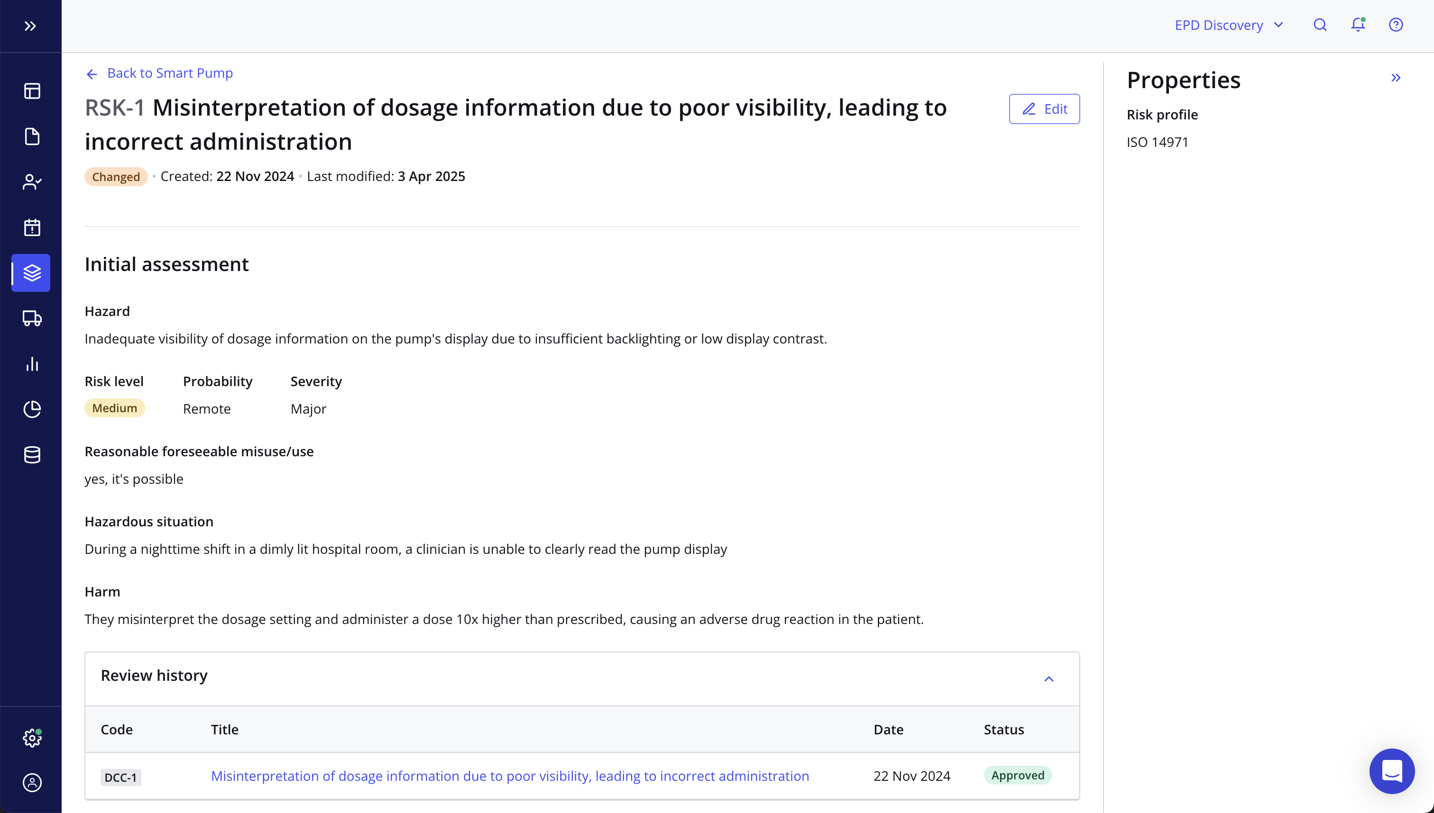The height and width of the screenshot is (813, 1434).
Task: Open the truck suppliers sidebar icon
Action: coord(32,318)
